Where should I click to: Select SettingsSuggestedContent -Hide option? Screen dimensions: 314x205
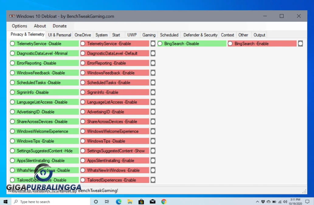(x=44, y=151)
